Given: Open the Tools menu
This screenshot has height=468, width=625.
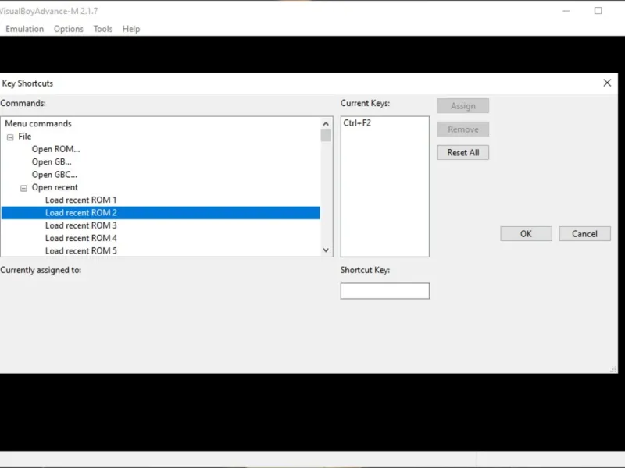Looking at the screenshot, I should [103, 29].
